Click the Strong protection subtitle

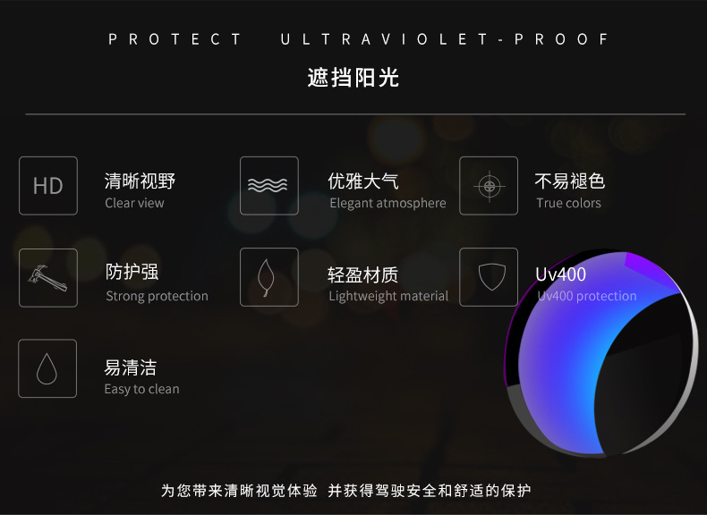point(157,296)
